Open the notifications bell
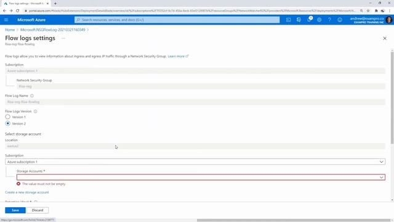Viewport: 394px width, 222px height. point(309,20)
